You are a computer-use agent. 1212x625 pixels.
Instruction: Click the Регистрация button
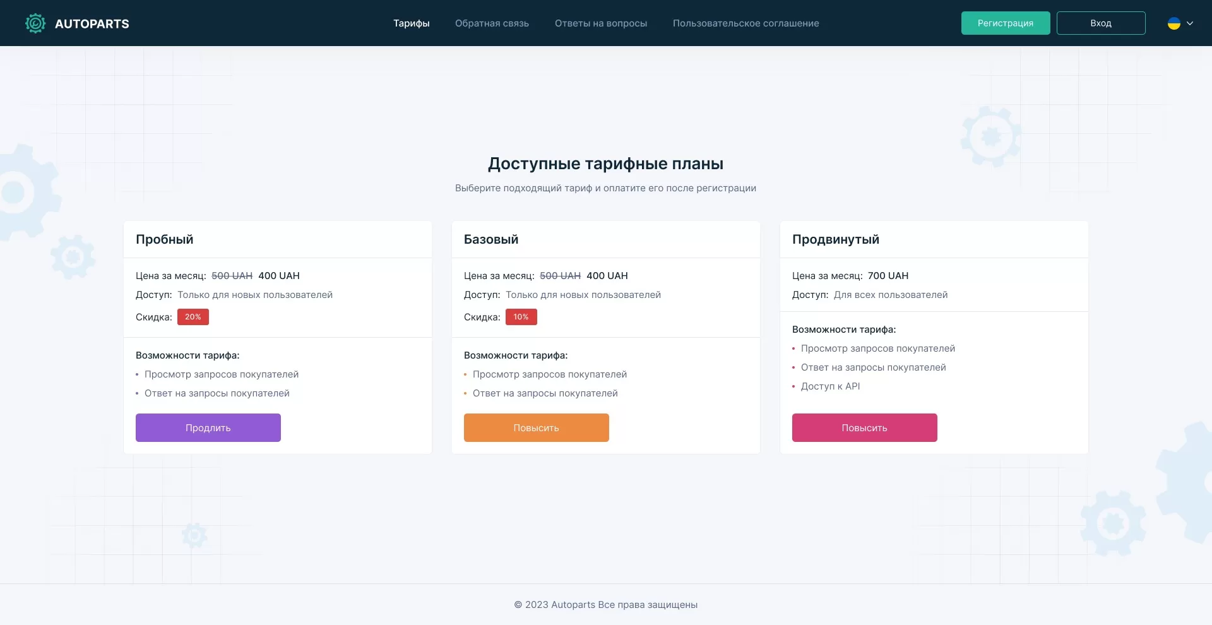click(x=1006, y=23)
